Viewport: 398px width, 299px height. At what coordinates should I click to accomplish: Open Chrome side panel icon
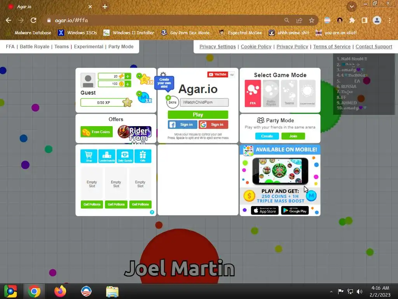point(365,20)
